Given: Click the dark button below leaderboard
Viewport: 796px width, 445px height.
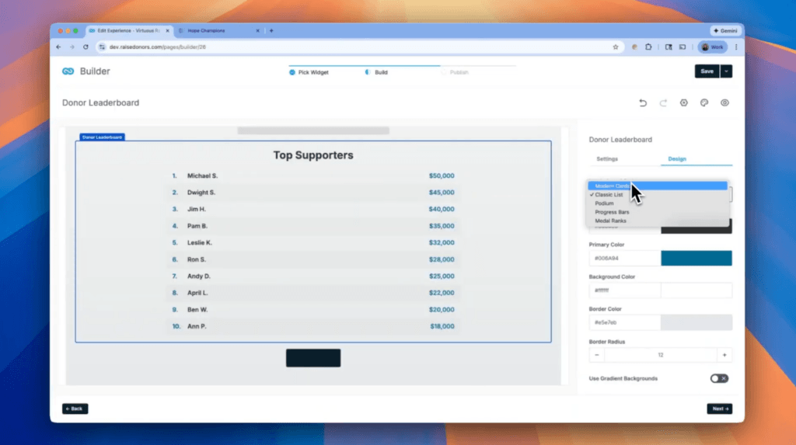Looking at the screenshot, I should point(313,358).
